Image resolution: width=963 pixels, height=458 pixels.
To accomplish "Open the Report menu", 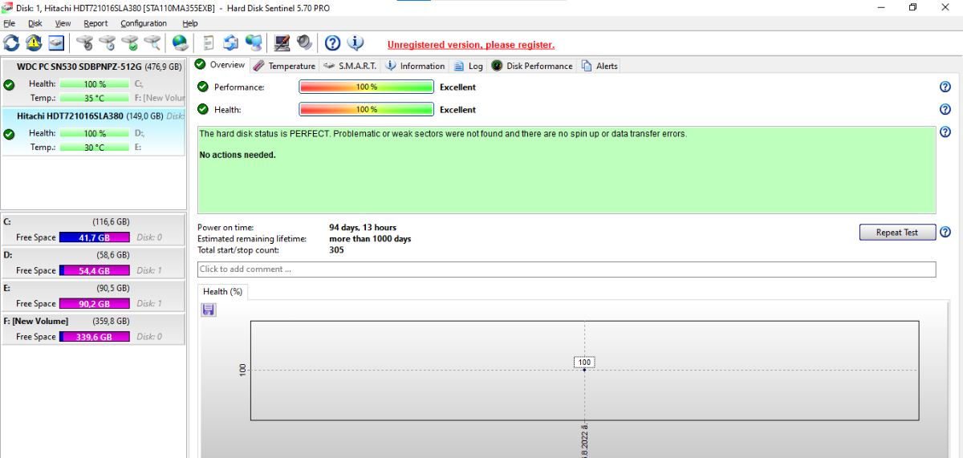I will coord(95,23).
